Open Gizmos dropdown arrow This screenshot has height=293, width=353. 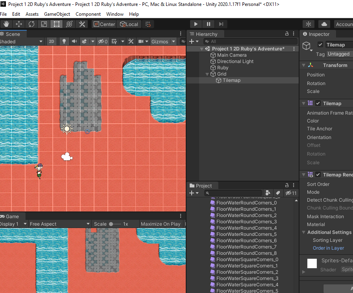point(174,41)
